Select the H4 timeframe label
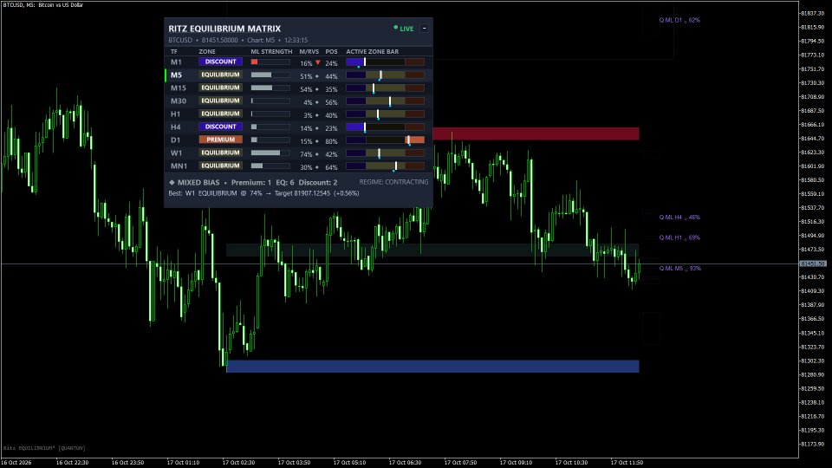The width and height of the screenshot is (832, 468). click(176, 127)
